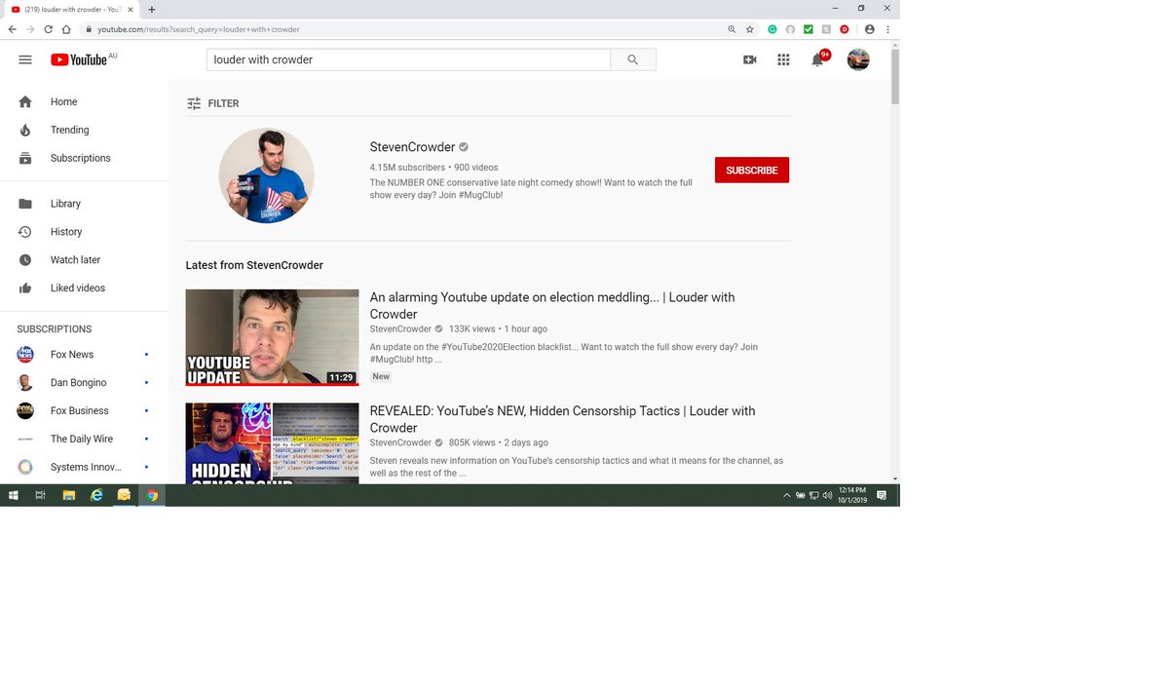Click the Subscriptions sidebar icon
Image resolution: width=1169 pixels, height=690 pixels.
(x=25, y=158)
